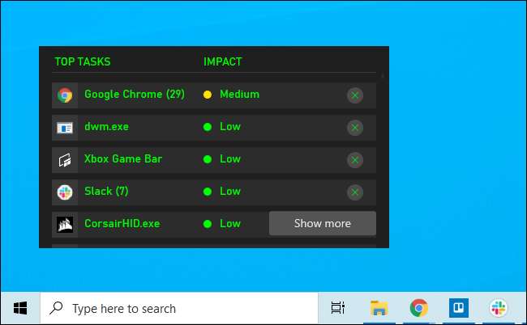Viewport: 527px width, 325px height.
Task: Open the Windows Start menu
Action: 20,308
